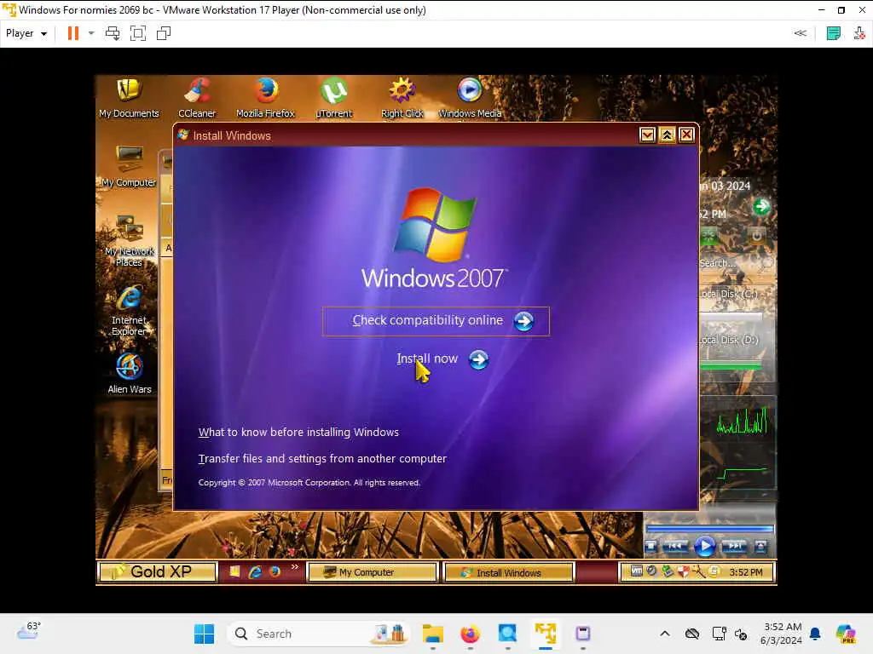The image size is (873, 654).
Task: Open the weather widget showing 63°
Action: (x=29, y=631)
